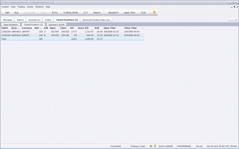Click the Entry toolbar button
239x149 pixels.
(x=55, y=13)
